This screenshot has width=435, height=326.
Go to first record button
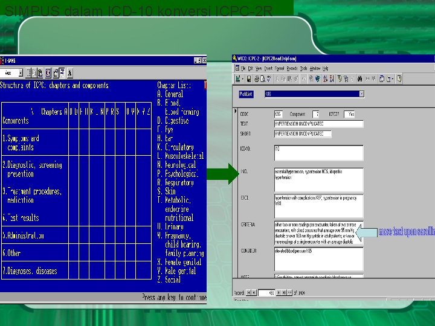[248, 292]
